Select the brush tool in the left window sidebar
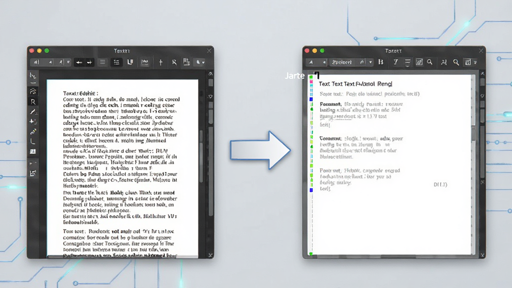The width and height of the screenshot is (512, 288). [x=33, y=112]
